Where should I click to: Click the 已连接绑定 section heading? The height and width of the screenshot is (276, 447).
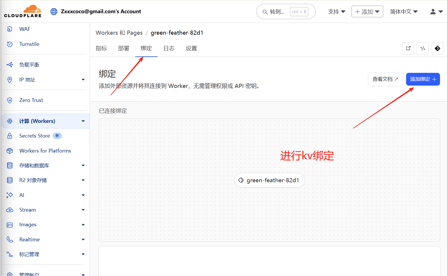click(113, 111)
